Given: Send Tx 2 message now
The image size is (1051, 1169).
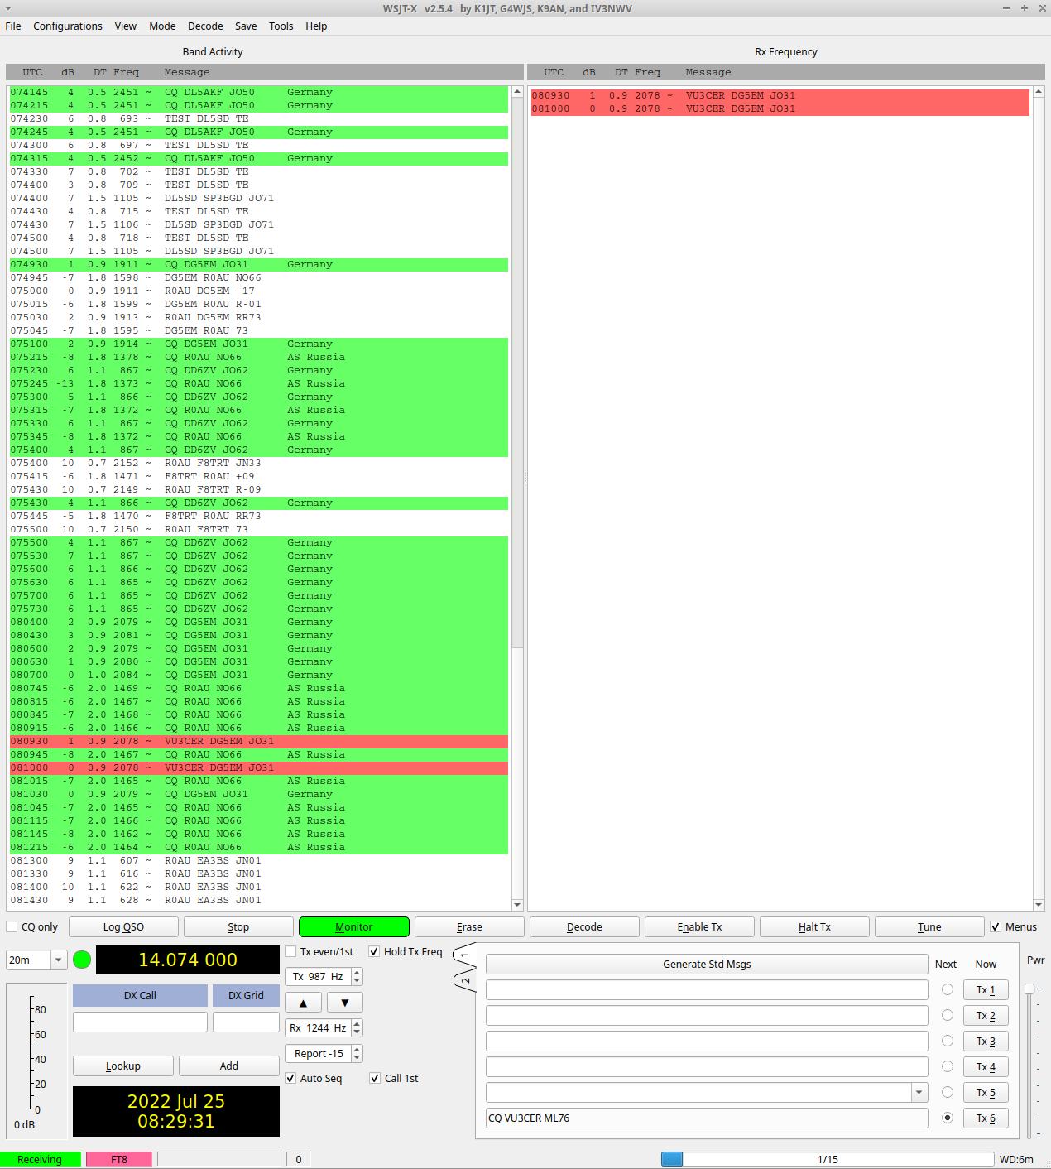Looking at the screenshot, I should (986, 1015).
